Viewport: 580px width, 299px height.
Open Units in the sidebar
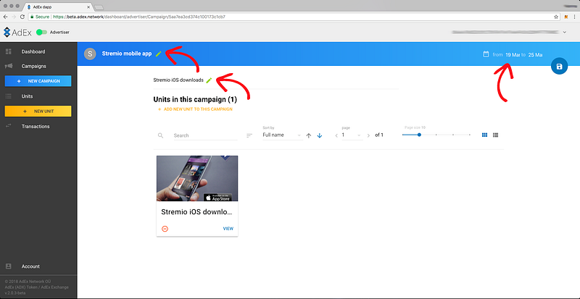pos(27,96)
